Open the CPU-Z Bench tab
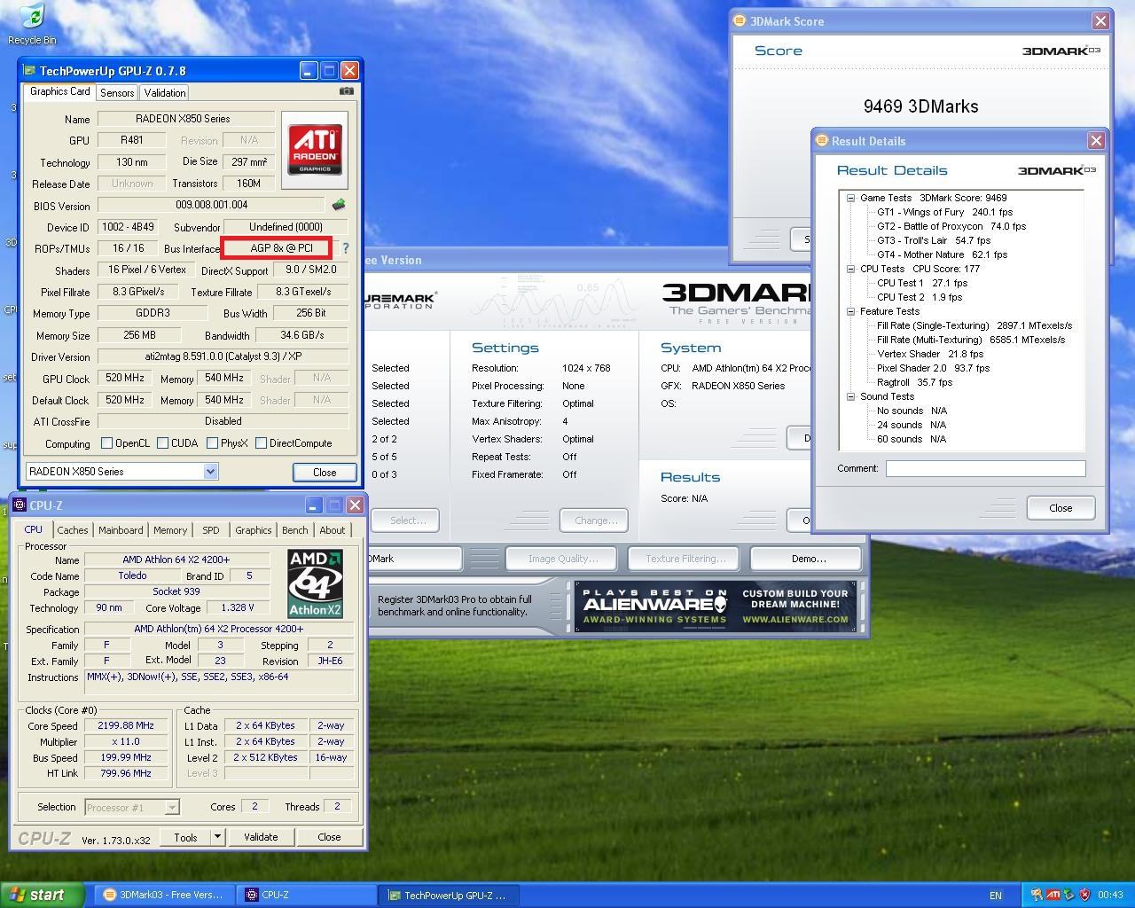The width and height of the screenshot is (1135, 908). [x=295, y=530]
